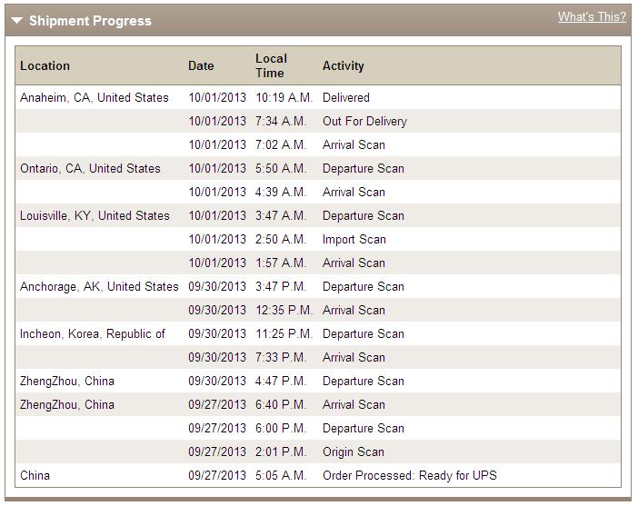
Task: Click the 10:19 A.M. delivery time
Action: click(284, 97)
